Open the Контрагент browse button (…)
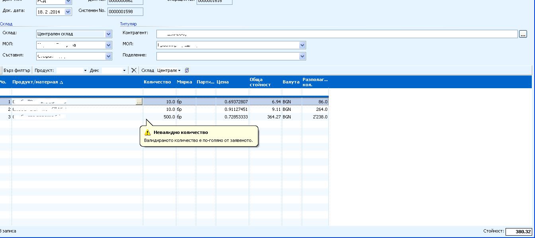535x238 pixels. (x=523, y=34)
